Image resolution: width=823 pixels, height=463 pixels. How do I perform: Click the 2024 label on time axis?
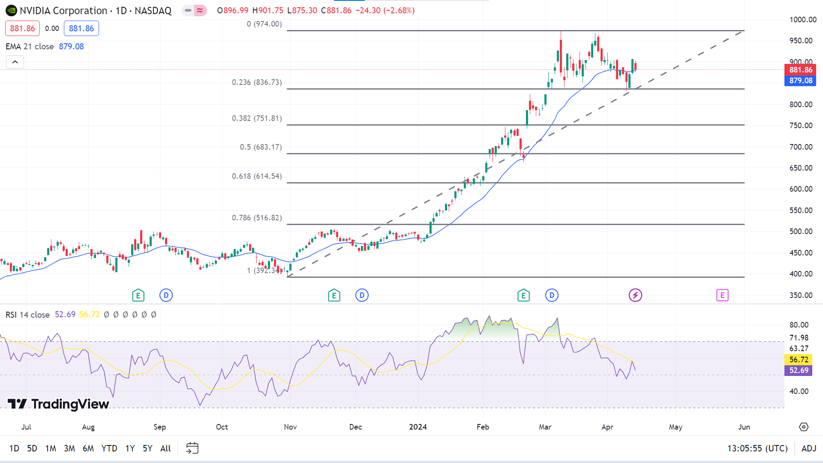click(418, 427)
